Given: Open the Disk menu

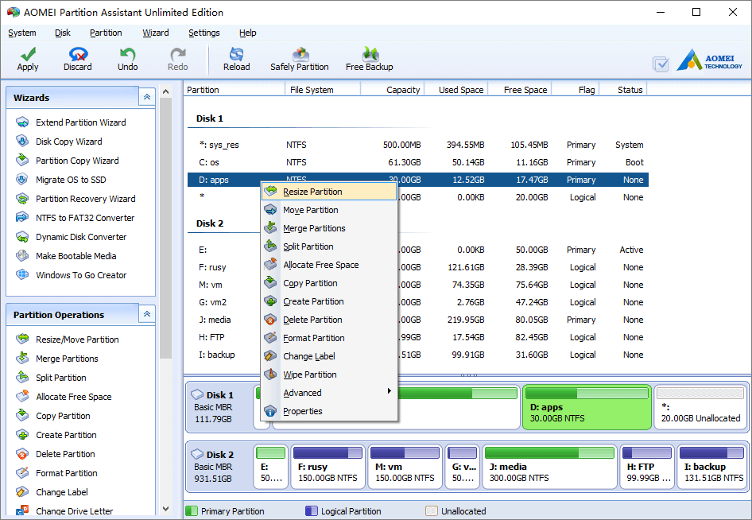Looking at the screenshot, I should pos(62,33).
